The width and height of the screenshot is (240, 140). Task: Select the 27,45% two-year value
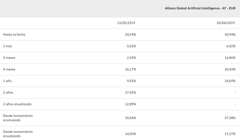tap(130, 93)
